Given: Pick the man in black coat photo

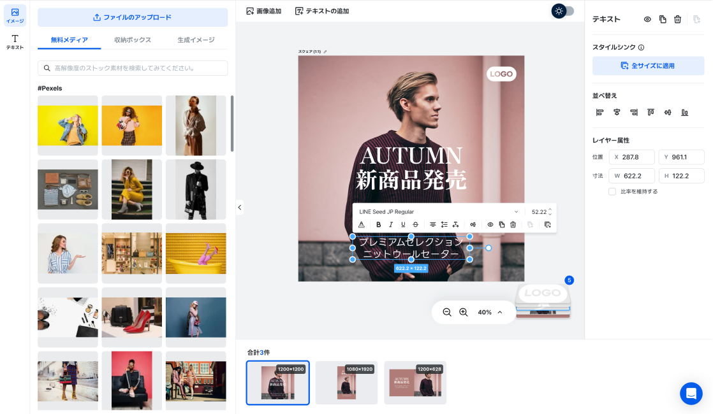Looking at the screenshot, I should coord(196,189).
